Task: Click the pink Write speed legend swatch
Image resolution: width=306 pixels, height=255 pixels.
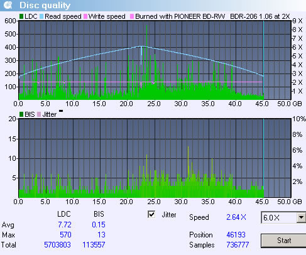Action: (x=85, y=16)
